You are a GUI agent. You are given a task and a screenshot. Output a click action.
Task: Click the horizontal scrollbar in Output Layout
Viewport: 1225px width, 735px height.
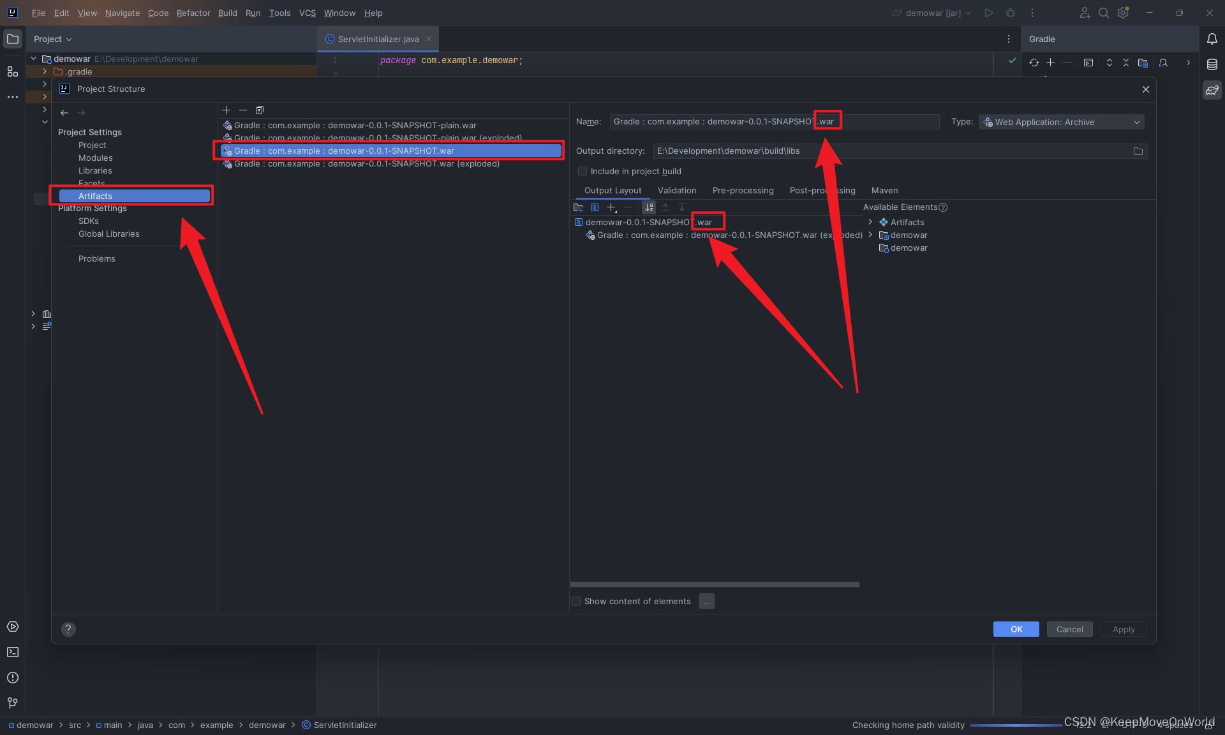point(715,584)
